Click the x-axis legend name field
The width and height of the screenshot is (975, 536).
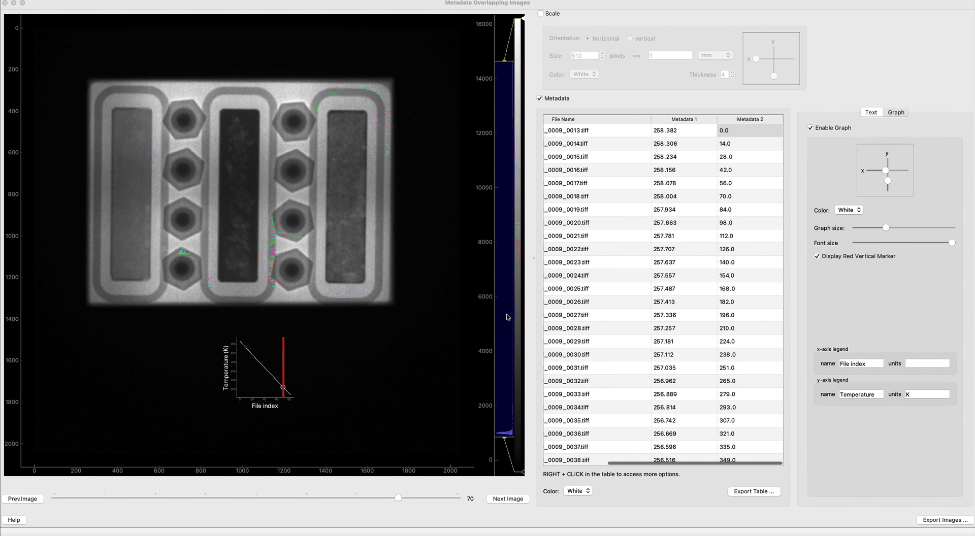pos(861,364)
